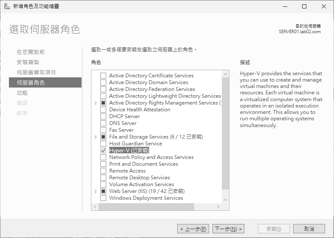Open the 在您開始前 wizard step
334x238 pixels.
[31, 52]
